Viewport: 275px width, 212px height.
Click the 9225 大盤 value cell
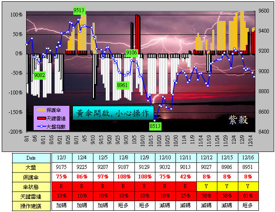click(x=82, y=167)
